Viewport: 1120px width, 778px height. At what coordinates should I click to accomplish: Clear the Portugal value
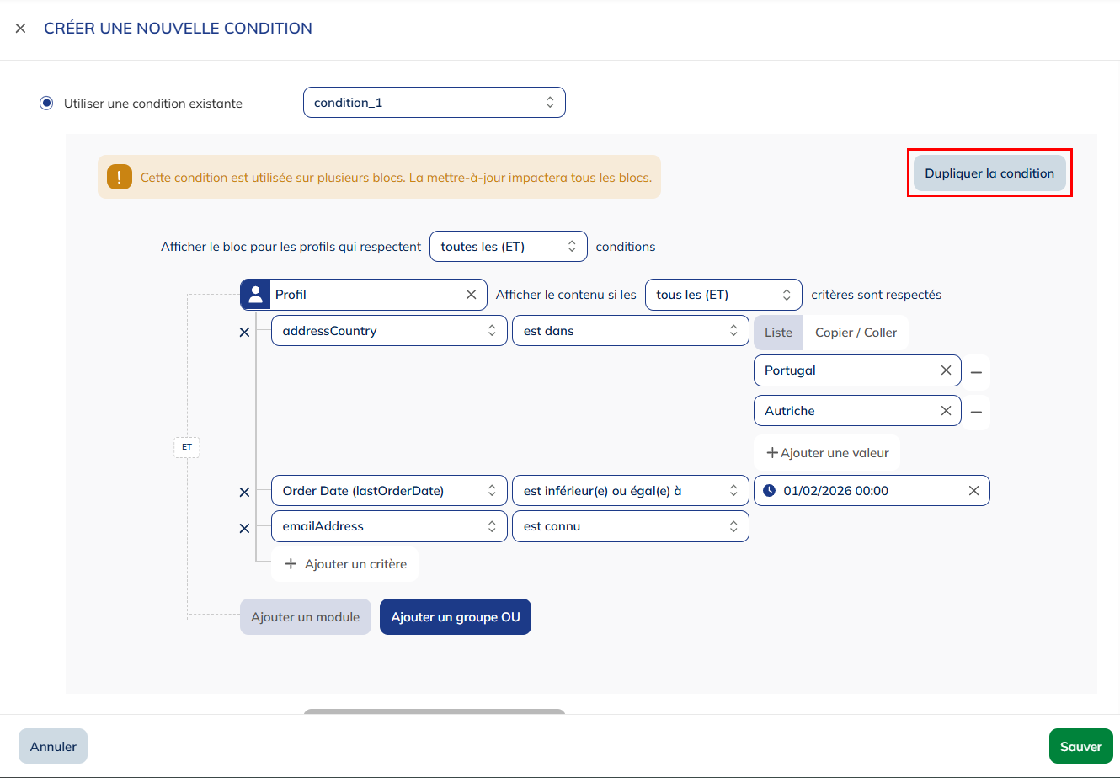[946, 370]
